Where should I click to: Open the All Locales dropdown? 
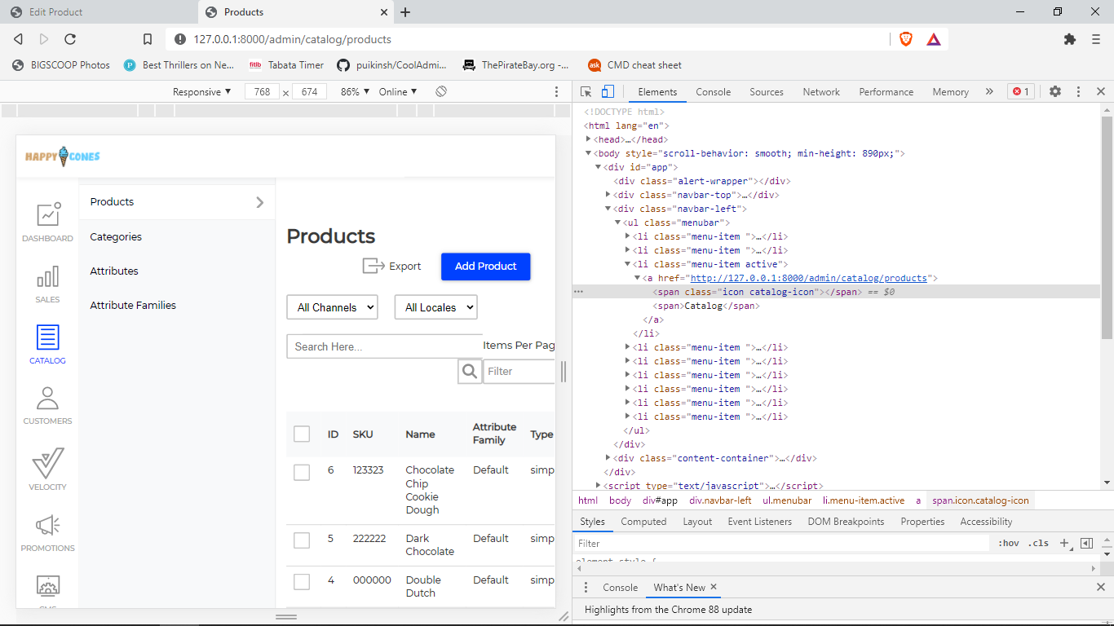(435, 307)
